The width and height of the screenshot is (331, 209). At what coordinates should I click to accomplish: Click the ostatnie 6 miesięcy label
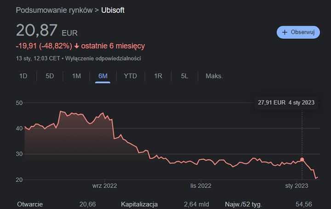tap(113, 46)
